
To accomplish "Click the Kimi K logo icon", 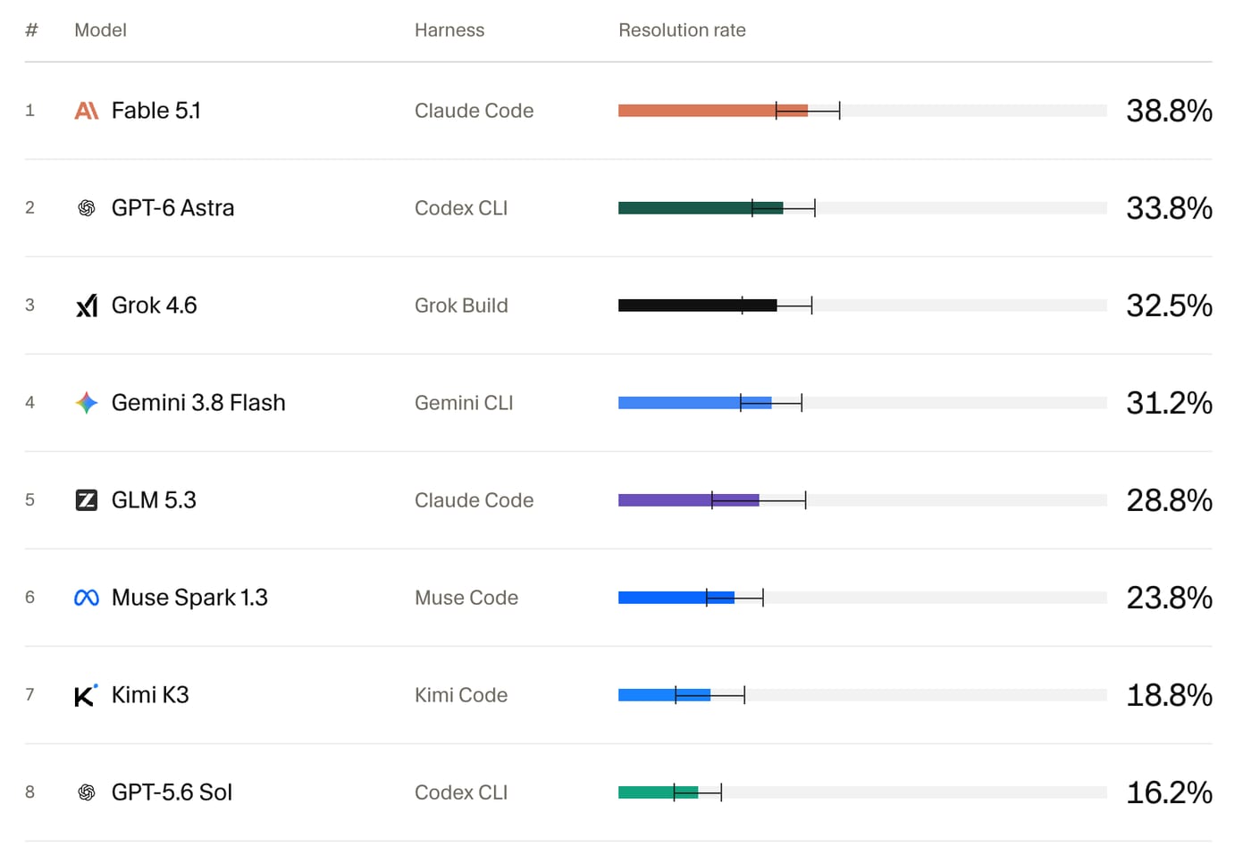I will pos(86,695).
